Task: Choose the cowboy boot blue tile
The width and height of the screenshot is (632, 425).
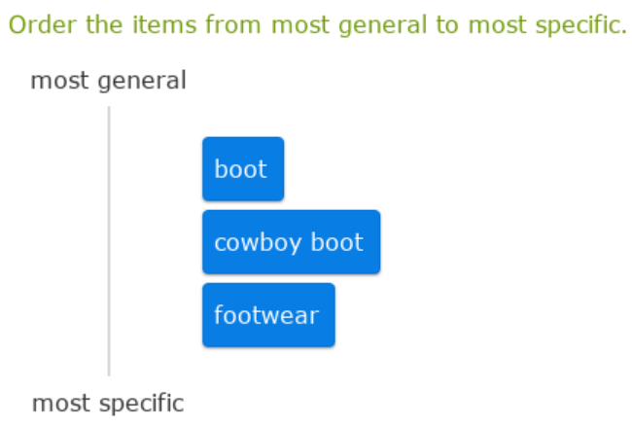Action: coord(290,242)
